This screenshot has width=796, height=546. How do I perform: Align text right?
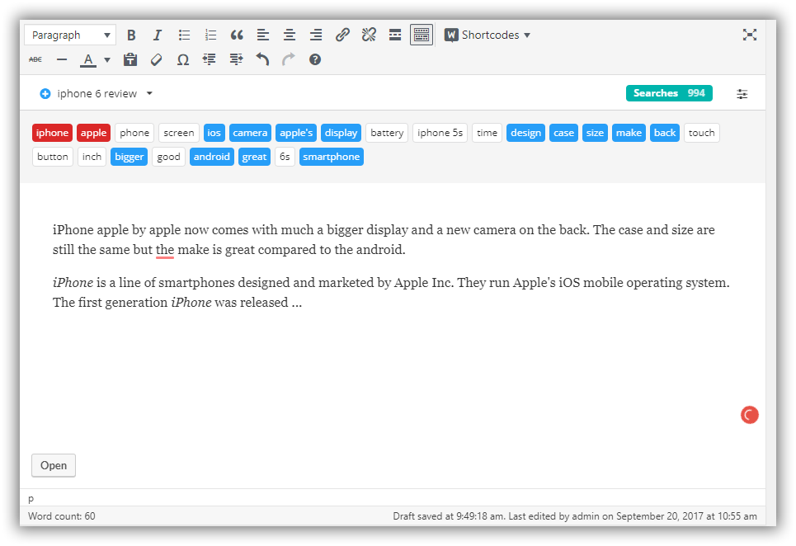[316, 35]
